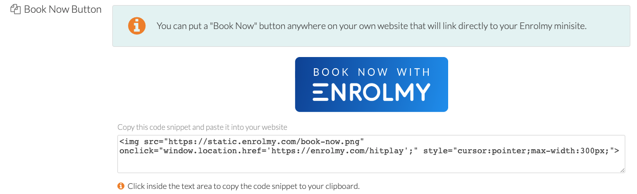Screen dimensions: 637x194
Task: Click inside the code snippet text area
Action: tap(371, 154)
